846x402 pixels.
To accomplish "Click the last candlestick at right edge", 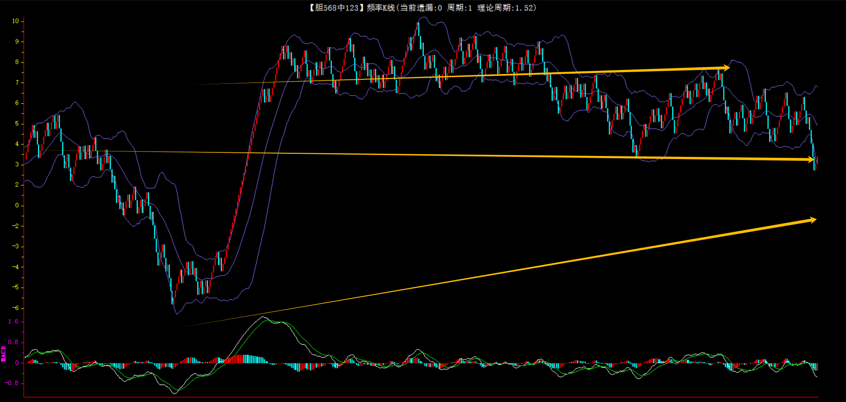I will pyautogui.click(x=817, y=160).
